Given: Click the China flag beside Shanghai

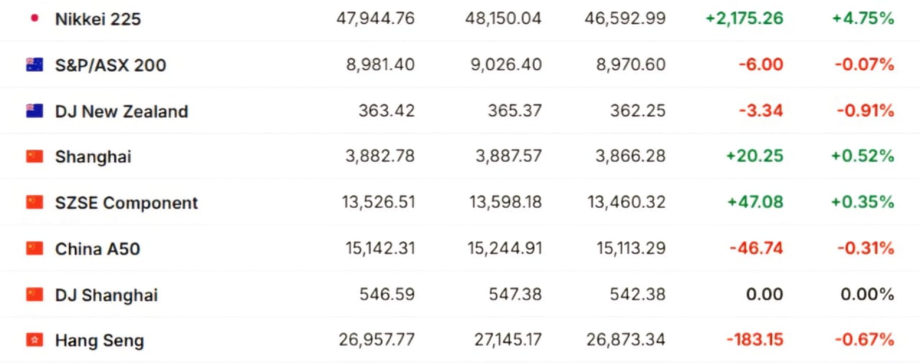Looking at the screenshot, I should [x=34, y=156].
